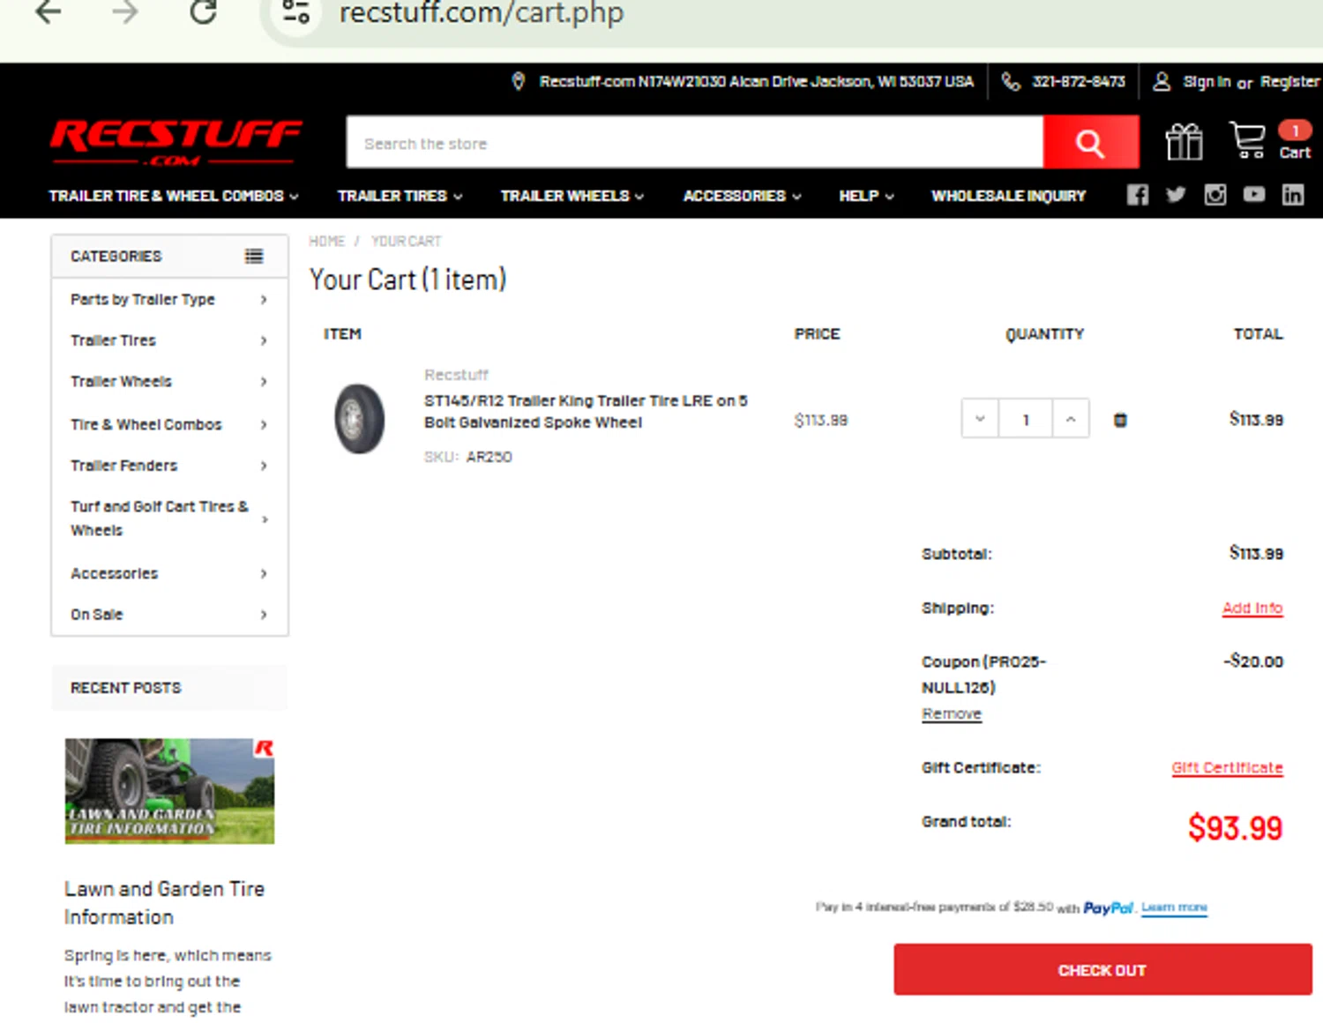Open Lawn and Garden post thumbnail
This screenshot has height=1023, width=1323.
pos(169,791)
